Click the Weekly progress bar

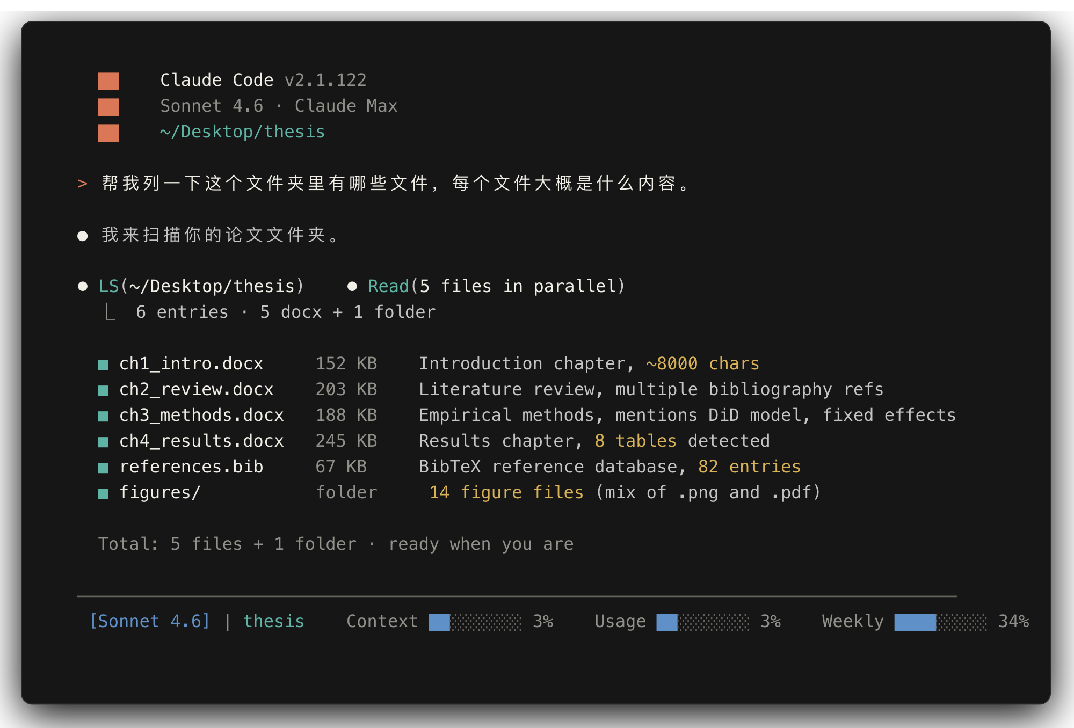[940, 622]
